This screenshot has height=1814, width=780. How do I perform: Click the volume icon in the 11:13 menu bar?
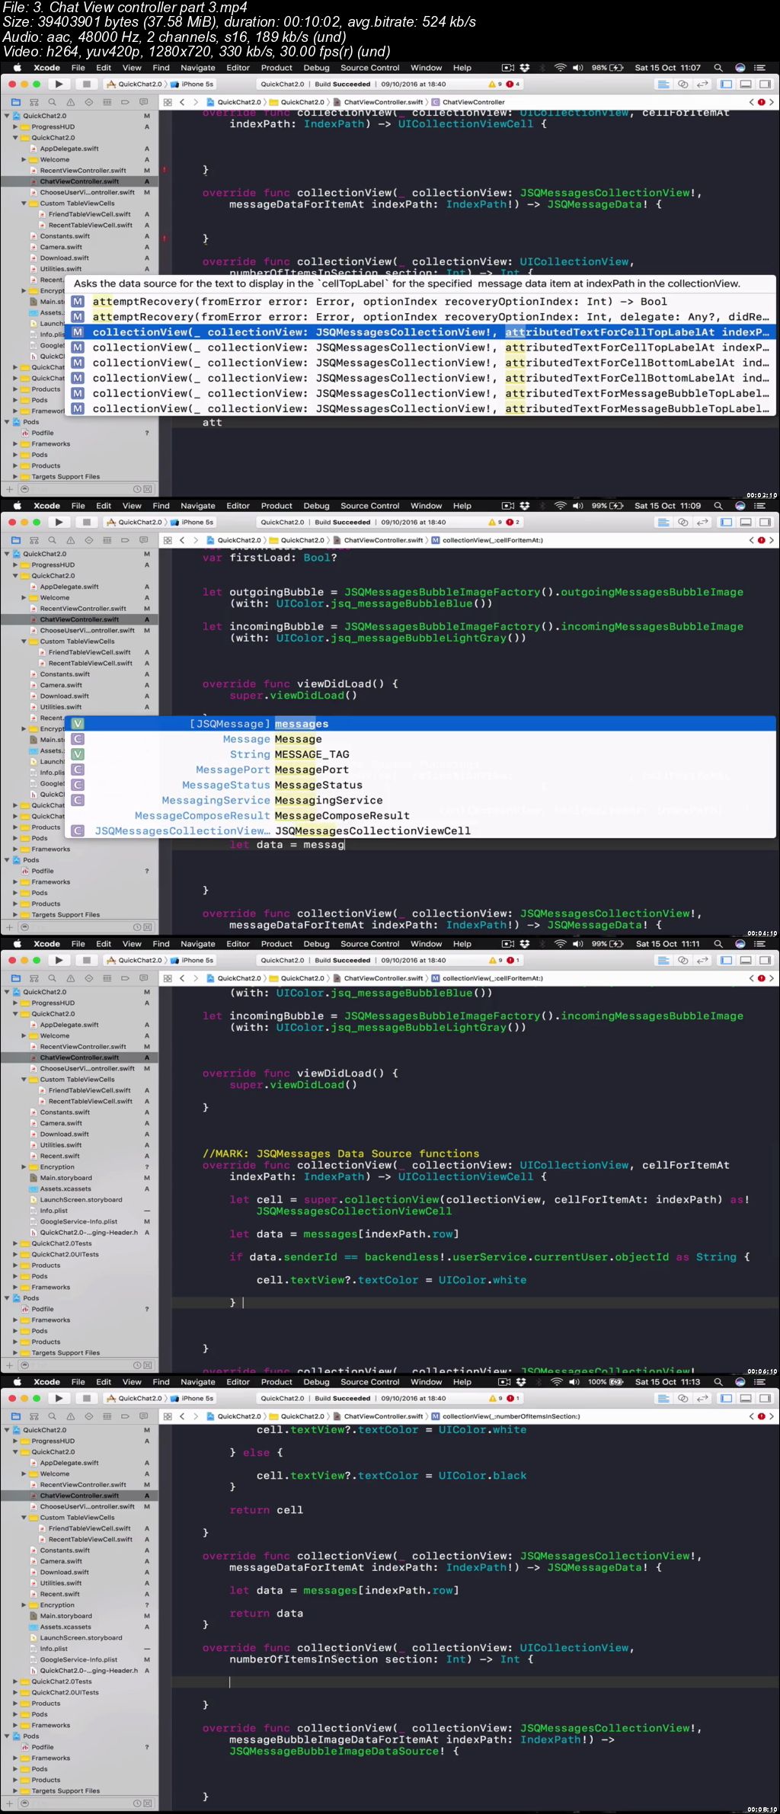[x=574, y=1381]
